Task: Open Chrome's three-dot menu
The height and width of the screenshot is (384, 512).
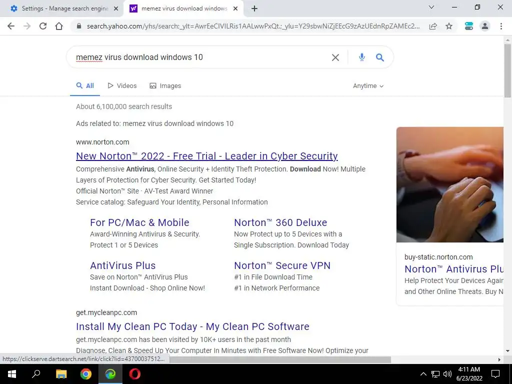Action: point(501,26)
